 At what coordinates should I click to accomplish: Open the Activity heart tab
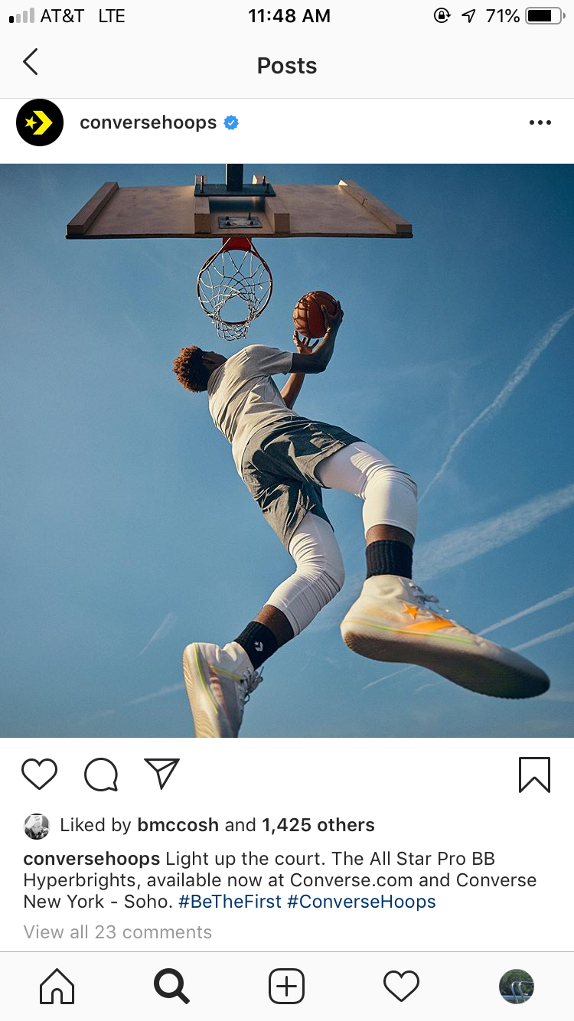[401, 986]
